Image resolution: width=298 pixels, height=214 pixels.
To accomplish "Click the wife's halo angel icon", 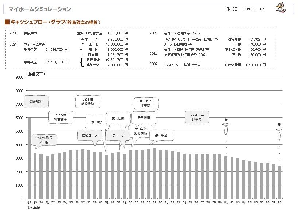I will pos(279,134).
